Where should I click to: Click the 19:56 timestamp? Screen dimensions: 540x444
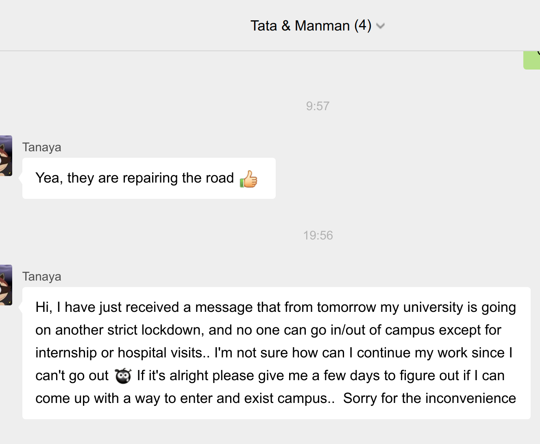tap(318, 235)
